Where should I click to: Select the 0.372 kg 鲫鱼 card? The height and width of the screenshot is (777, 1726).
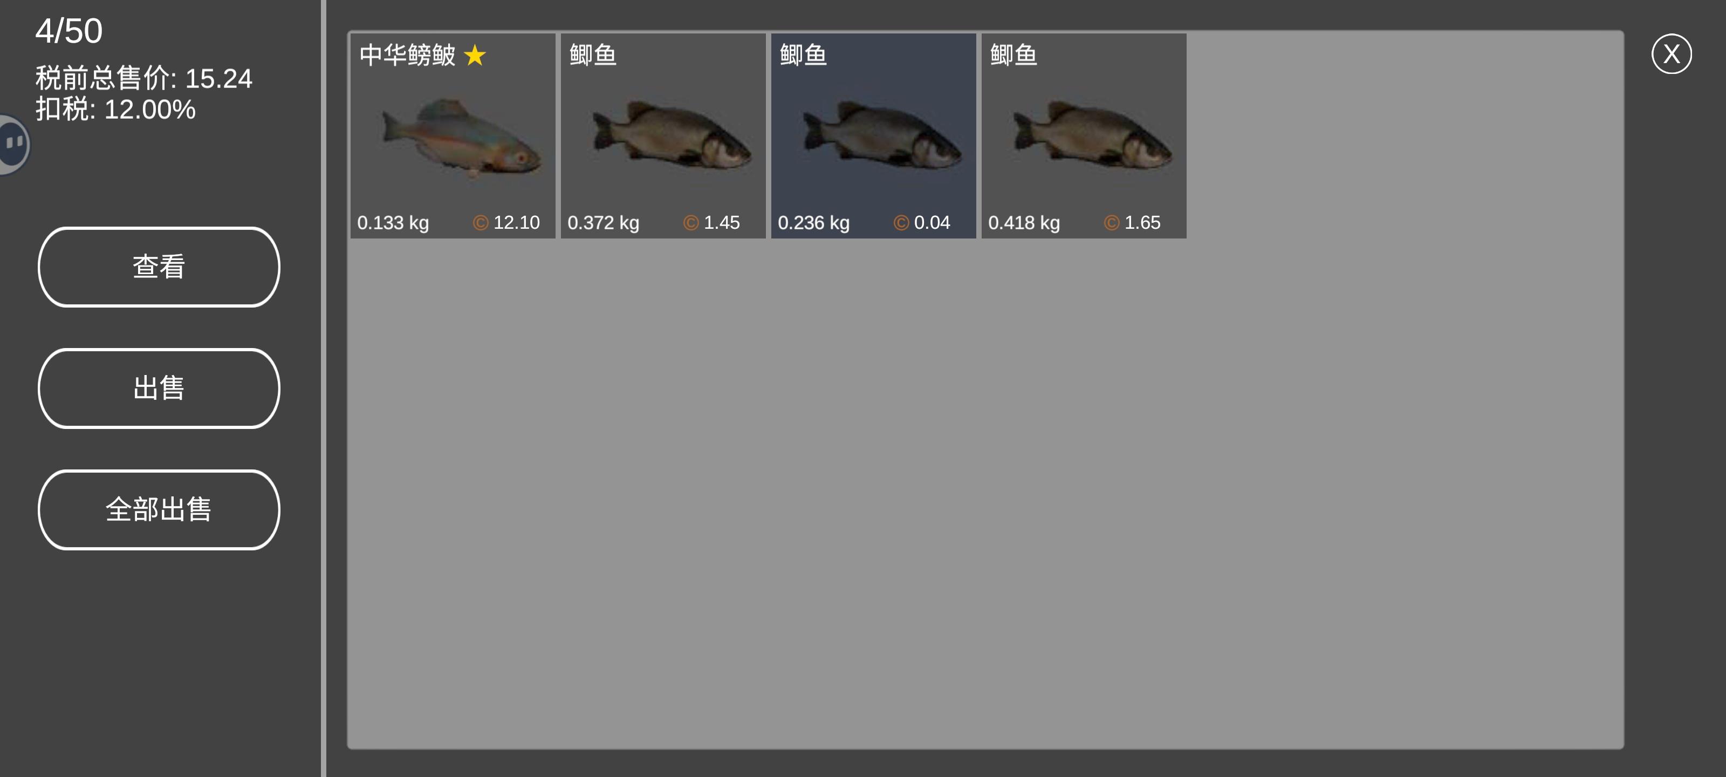coord(663,136)
